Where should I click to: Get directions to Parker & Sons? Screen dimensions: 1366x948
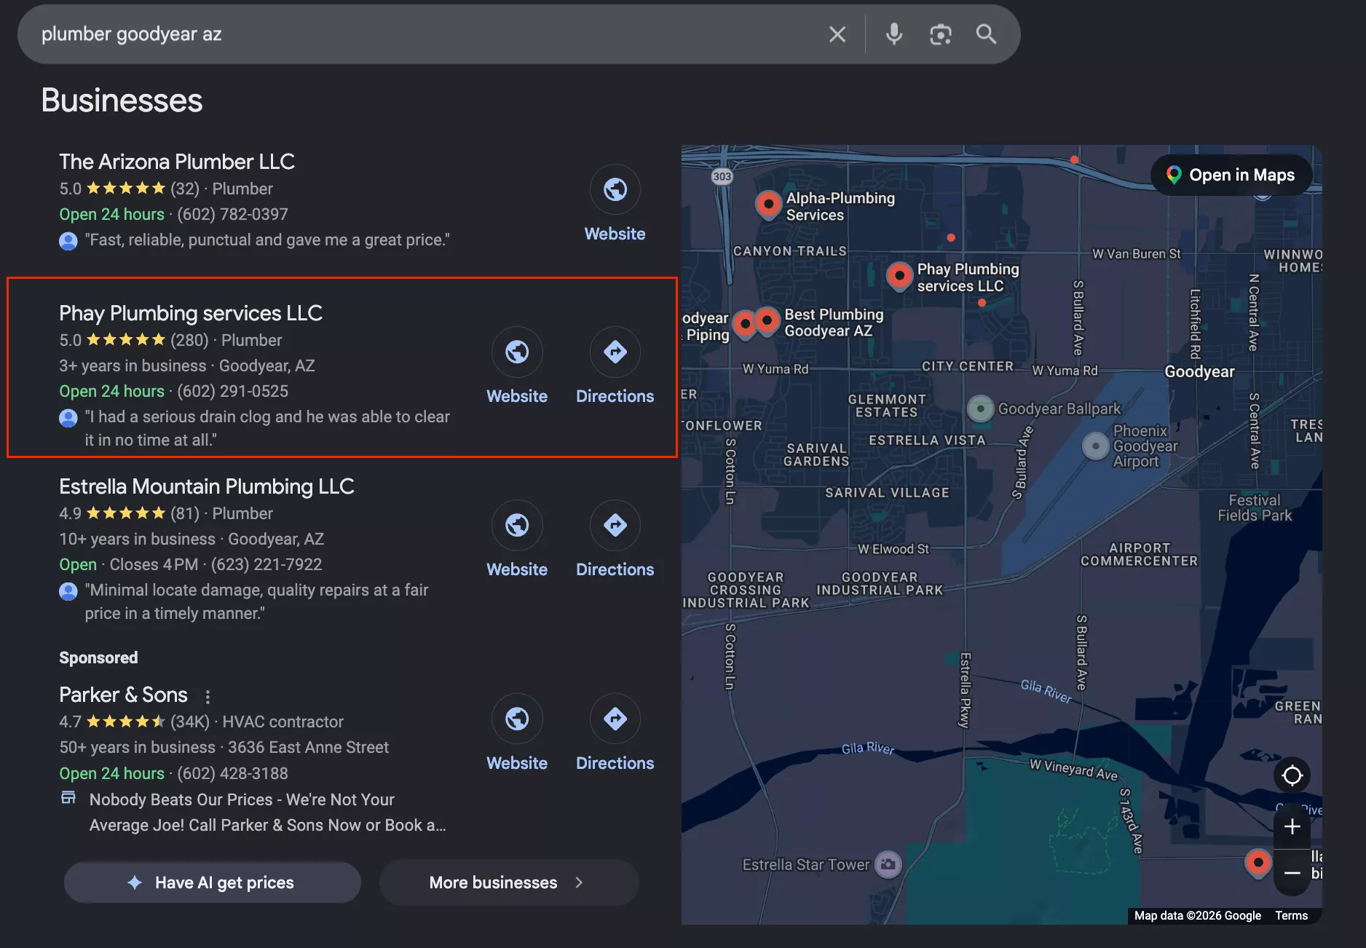[615, 719]
